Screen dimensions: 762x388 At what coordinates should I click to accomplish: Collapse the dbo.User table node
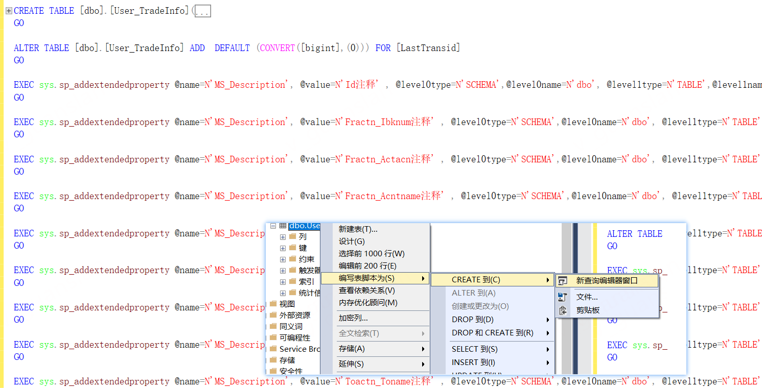point(273,226)
